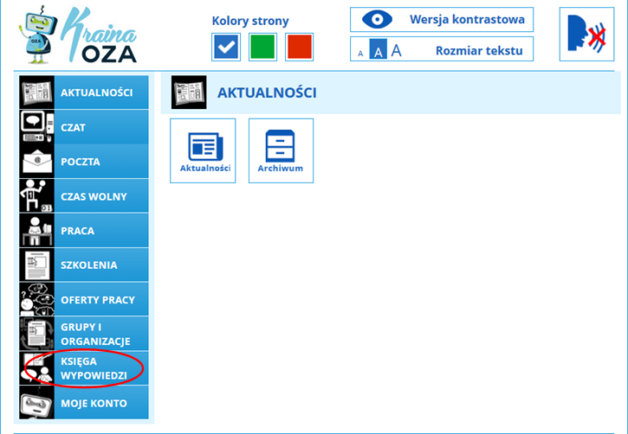Toggle the speech reader icon with red X

coord(586,34)
